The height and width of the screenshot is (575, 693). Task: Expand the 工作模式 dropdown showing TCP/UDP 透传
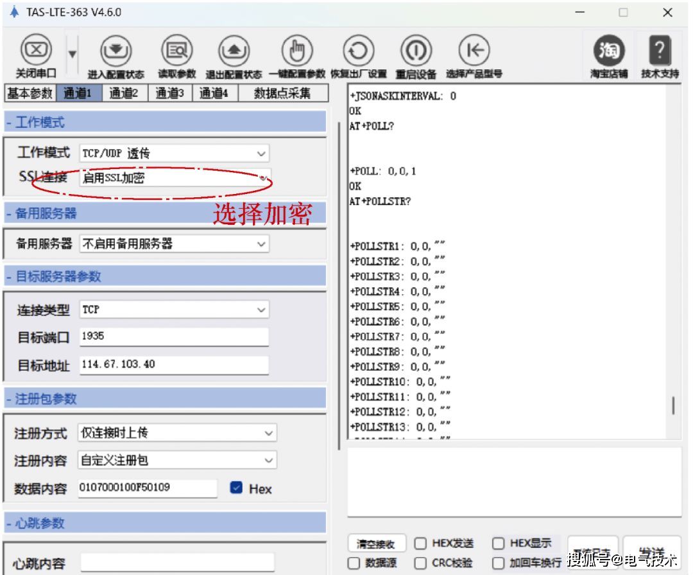point(174,154)
